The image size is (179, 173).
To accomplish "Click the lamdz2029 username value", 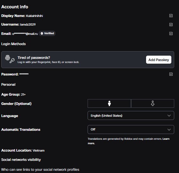I will point(28,25).
